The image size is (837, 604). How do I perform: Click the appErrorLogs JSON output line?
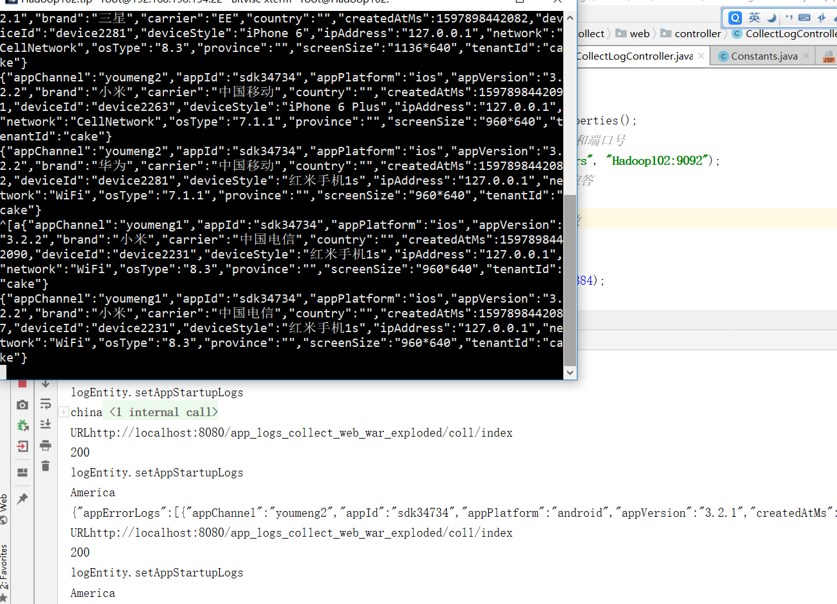[x=454, y=513]
